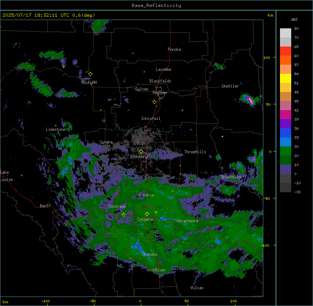
Task: Click the Airdrie city label
Action: pyautogui.click(x=147, y=195)
